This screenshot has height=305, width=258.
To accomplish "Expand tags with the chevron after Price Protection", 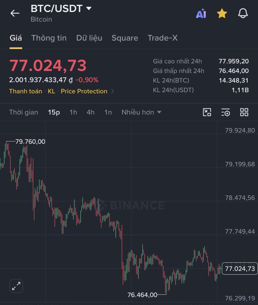I will coord(113,91).
